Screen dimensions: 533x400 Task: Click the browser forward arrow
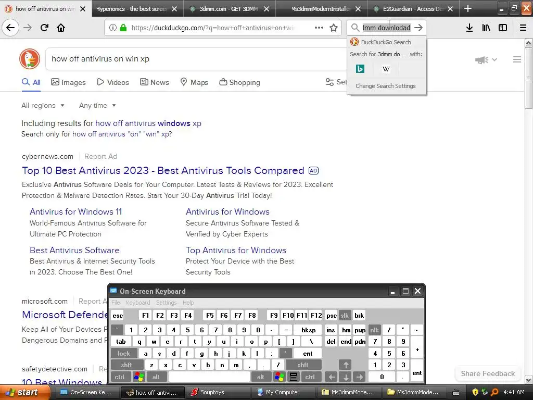(28, 28)
